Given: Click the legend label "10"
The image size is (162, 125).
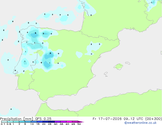Looking at the screenshot, I should [x=32, y=124].
